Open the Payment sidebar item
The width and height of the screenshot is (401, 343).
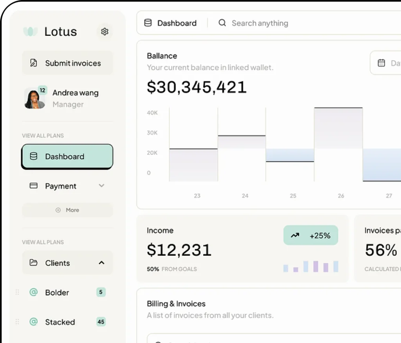61,186
